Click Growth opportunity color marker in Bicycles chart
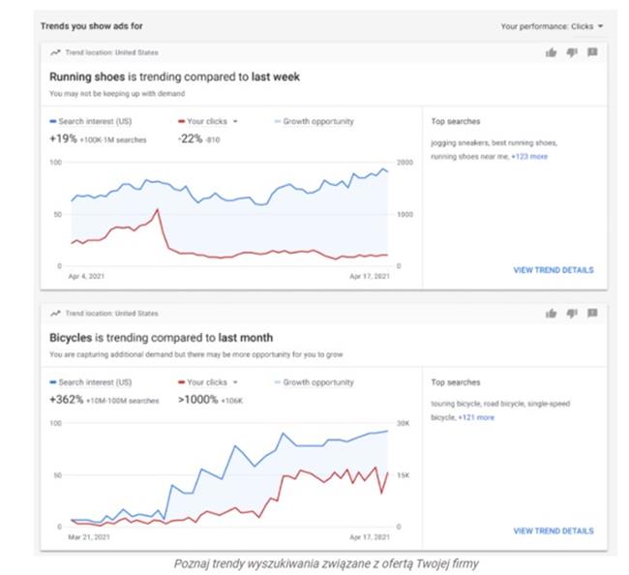Image resolution: width=629 pixels, height=575 pixels. click(x=277, y=382)
